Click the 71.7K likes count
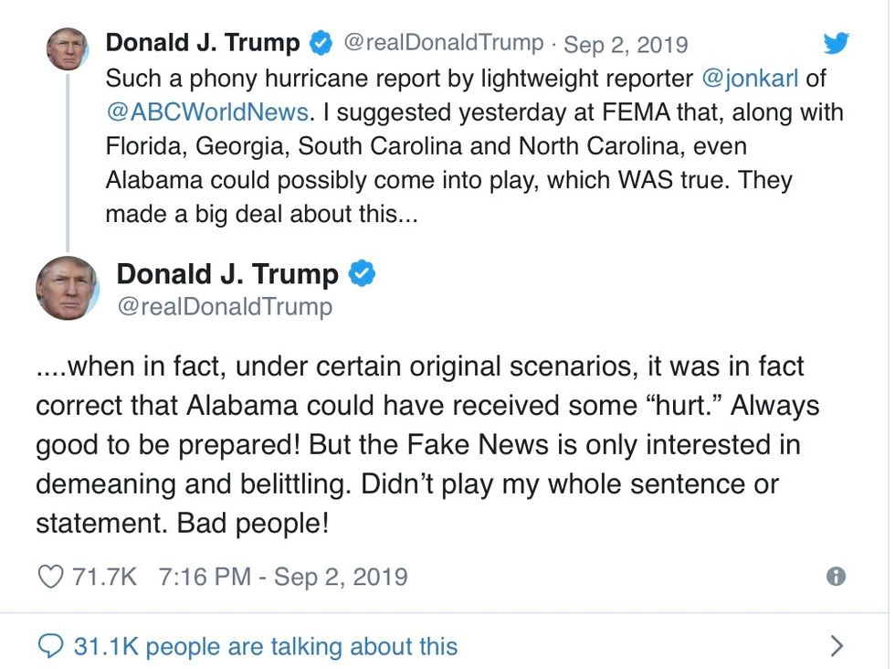This screenshot has height=669, width=895. [104, 577]
